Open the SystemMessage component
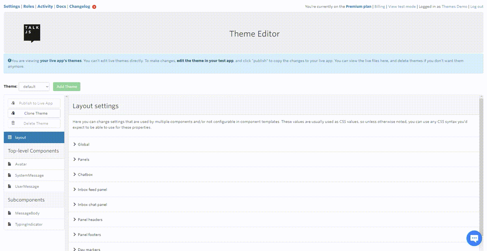 tap(34, 175)
